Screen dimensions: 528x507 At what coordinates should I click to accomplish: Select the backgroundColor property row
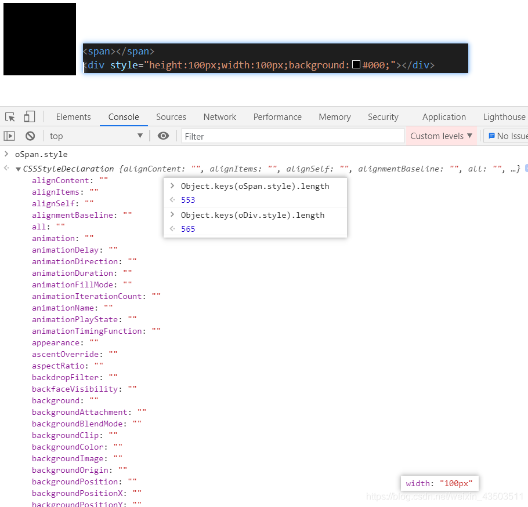coord(77,447)
